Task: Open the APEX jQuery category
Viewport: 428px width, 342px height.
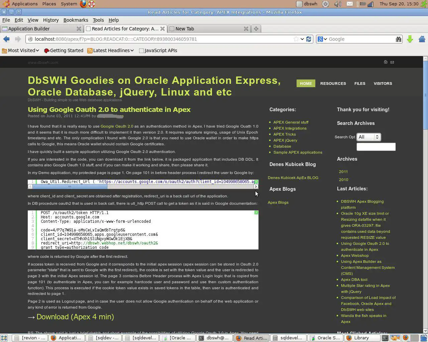Action: (285, 140)
